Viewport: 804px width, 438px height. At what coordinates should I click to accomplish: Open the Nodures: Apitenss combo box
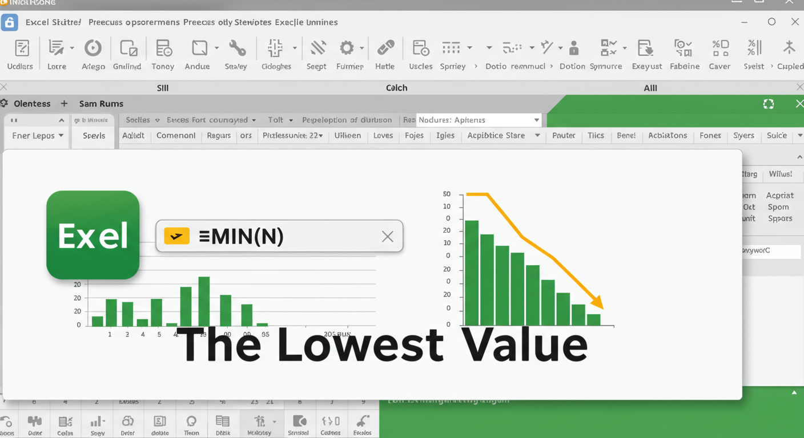coord(479,120)
